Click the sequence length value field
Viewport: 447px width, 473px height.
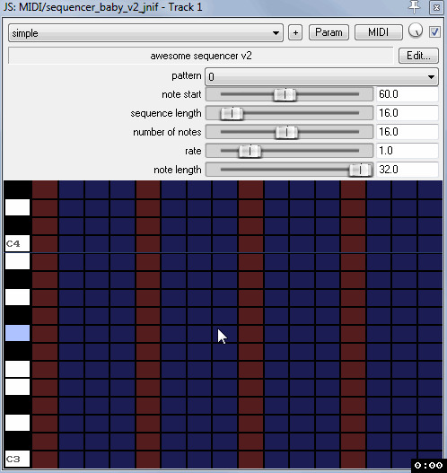pyautogui.click(x=408, y=113)
